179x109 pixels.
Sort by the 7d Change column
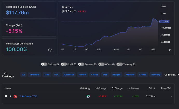click(117, 88)
